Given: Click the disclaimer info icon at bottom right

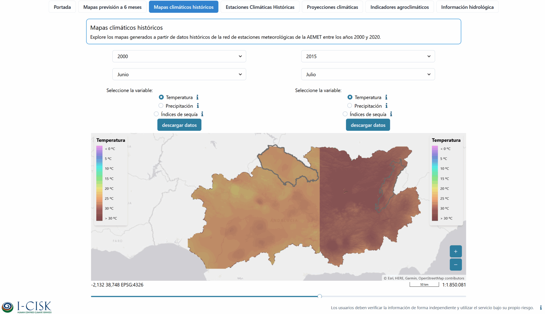Looking at the screenshot, I should click(540, 308).
